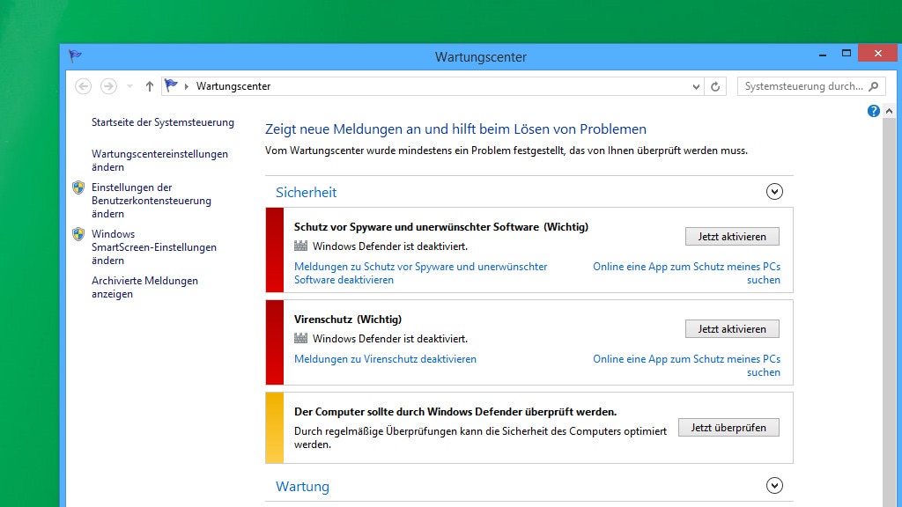Click the Jetzt überprüfen button
The image size is (902, 507).
pos(728,427)
